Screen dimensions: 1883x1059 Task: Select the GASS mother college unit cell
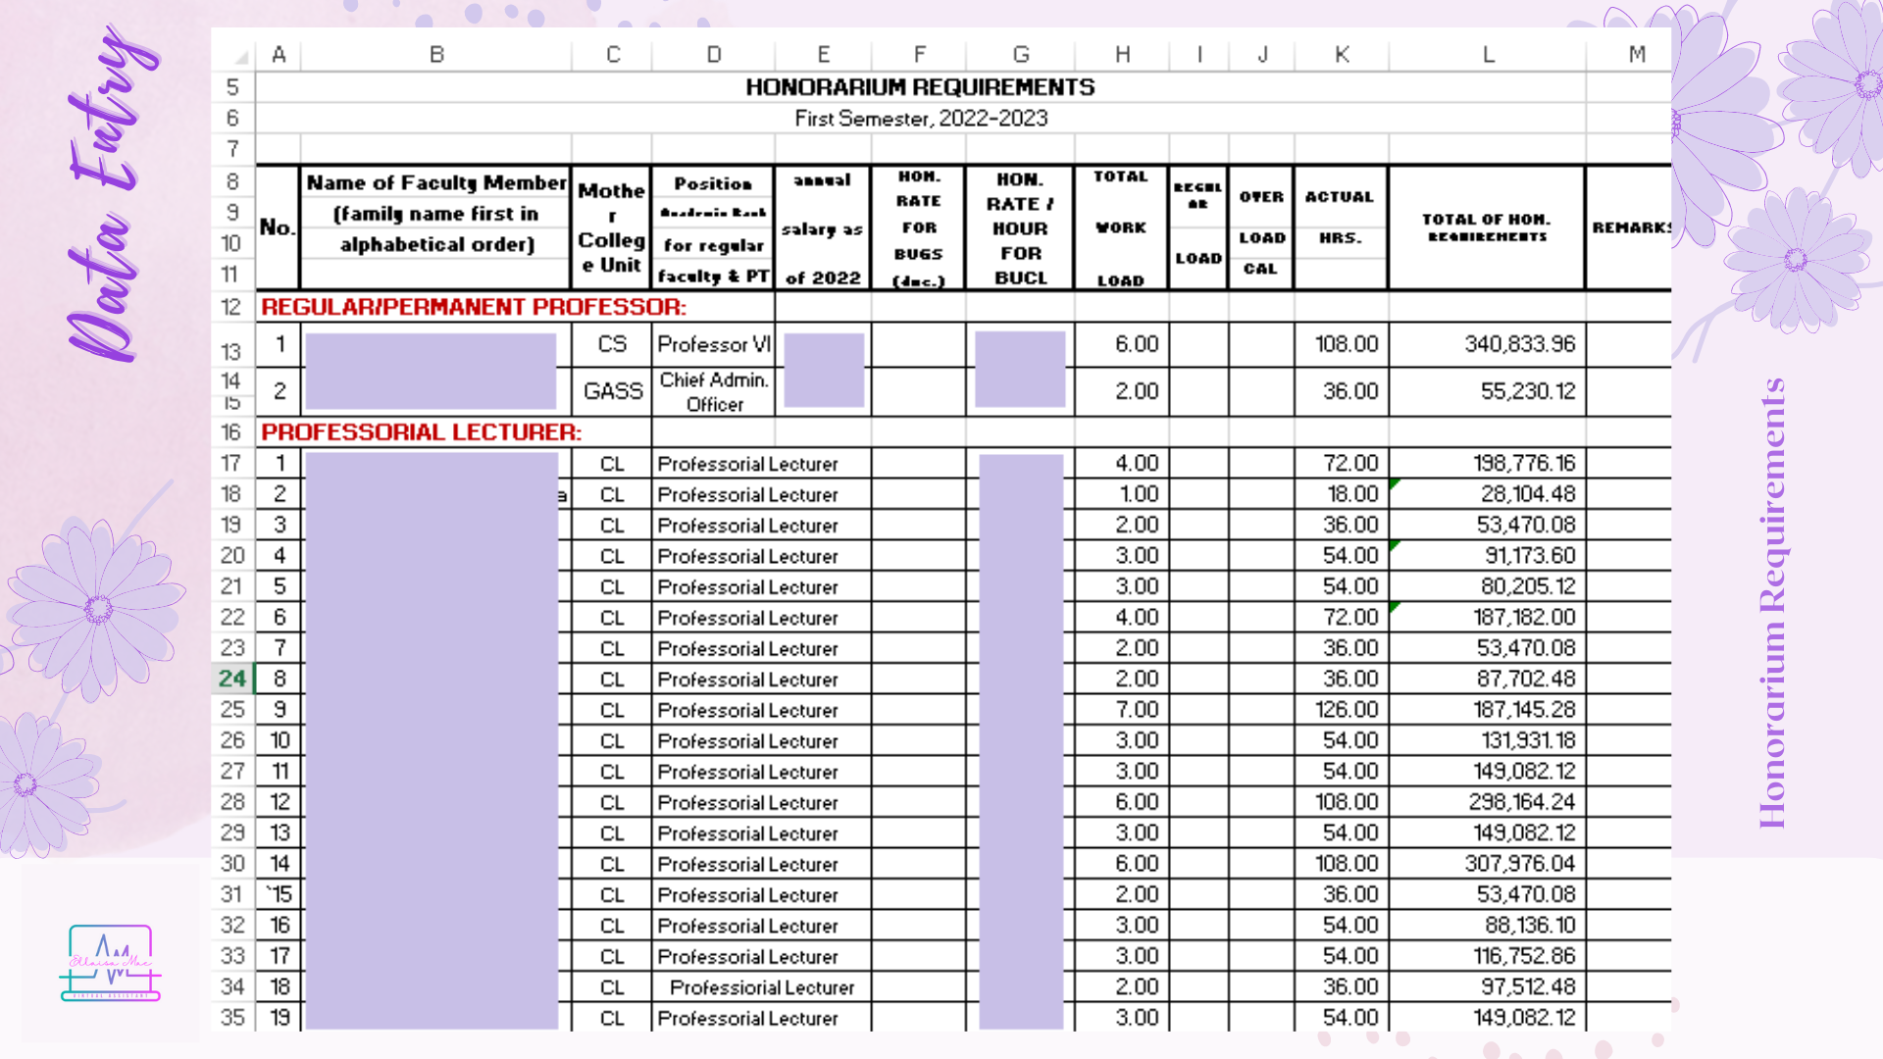tap(610, 391)
